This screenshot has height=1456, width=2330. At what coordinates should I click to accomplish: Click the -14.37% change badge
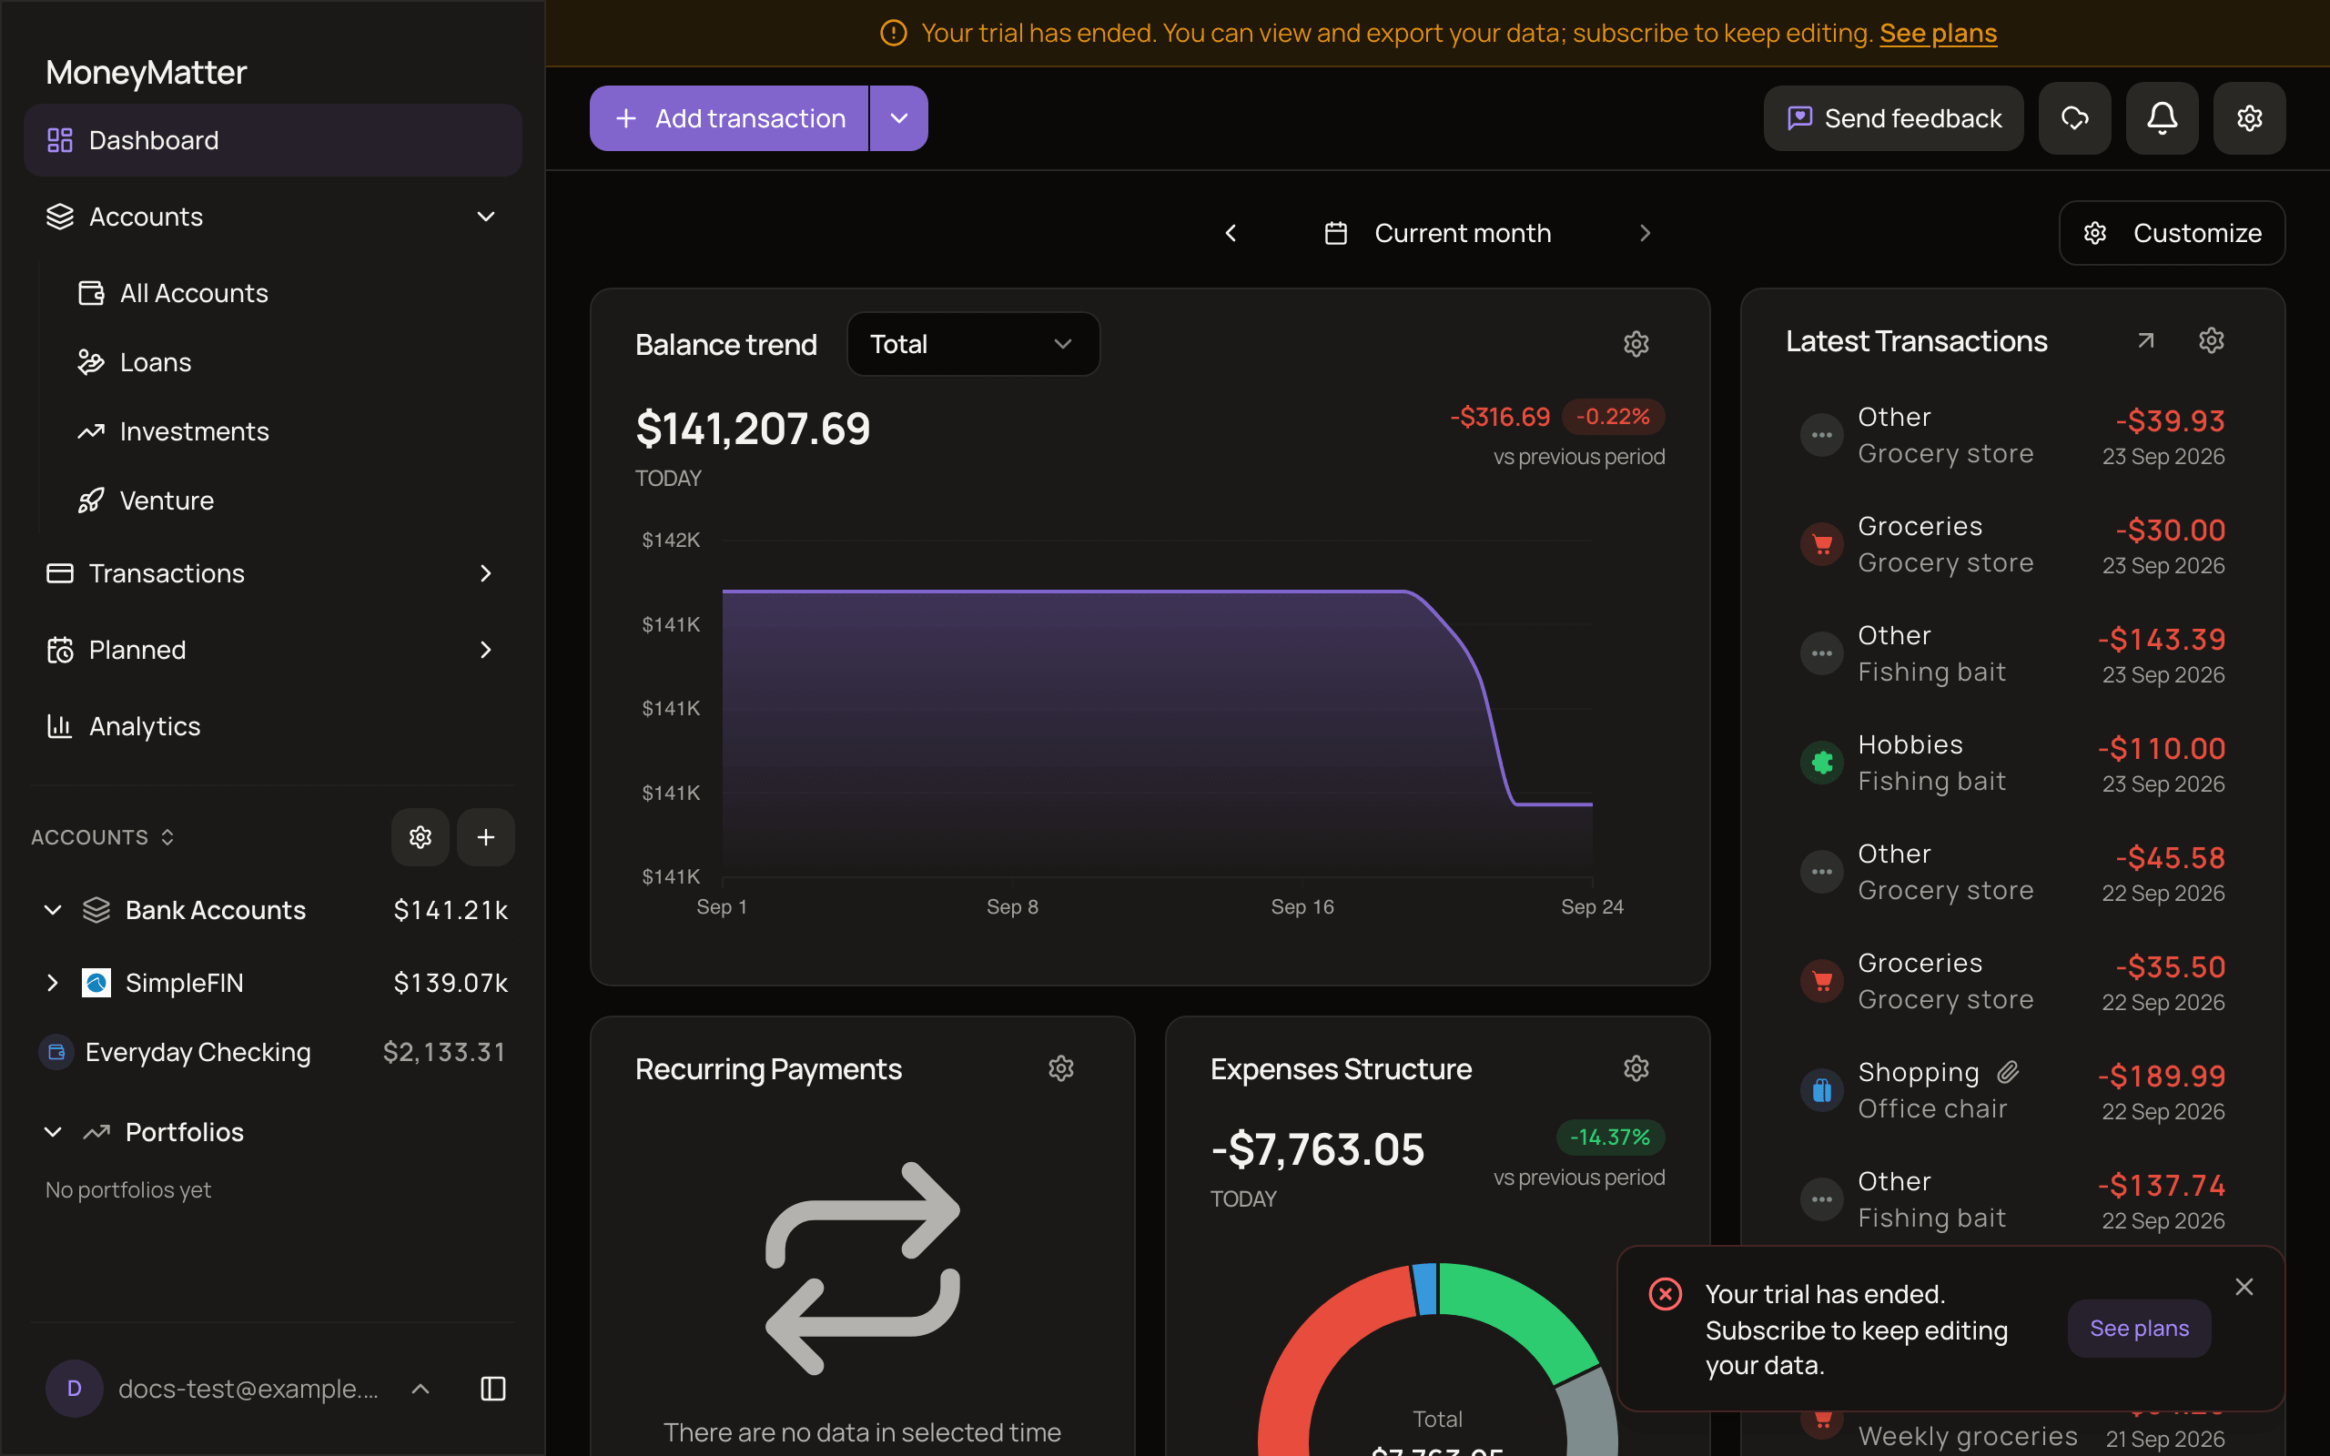pyautogui.click(x=1610, y=1137)
